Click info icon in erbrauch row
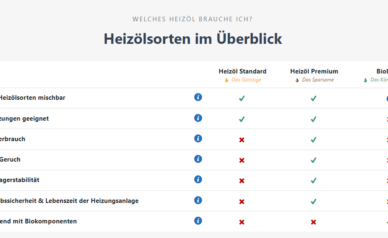 click(198, 139)
